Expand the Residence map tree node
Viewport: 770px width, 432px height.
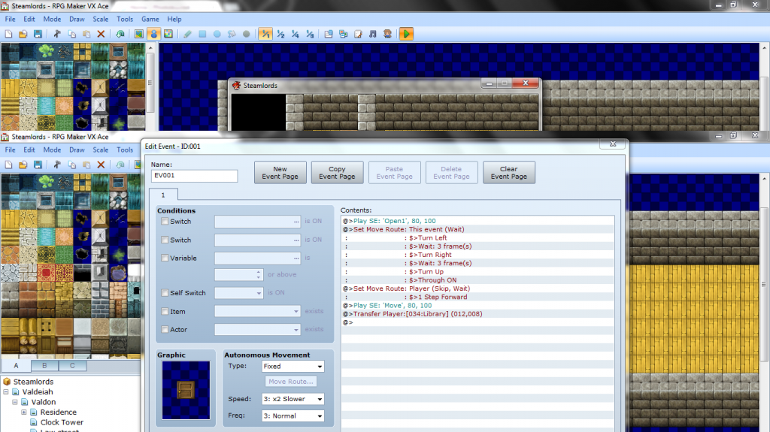click(x=23, y=412)
